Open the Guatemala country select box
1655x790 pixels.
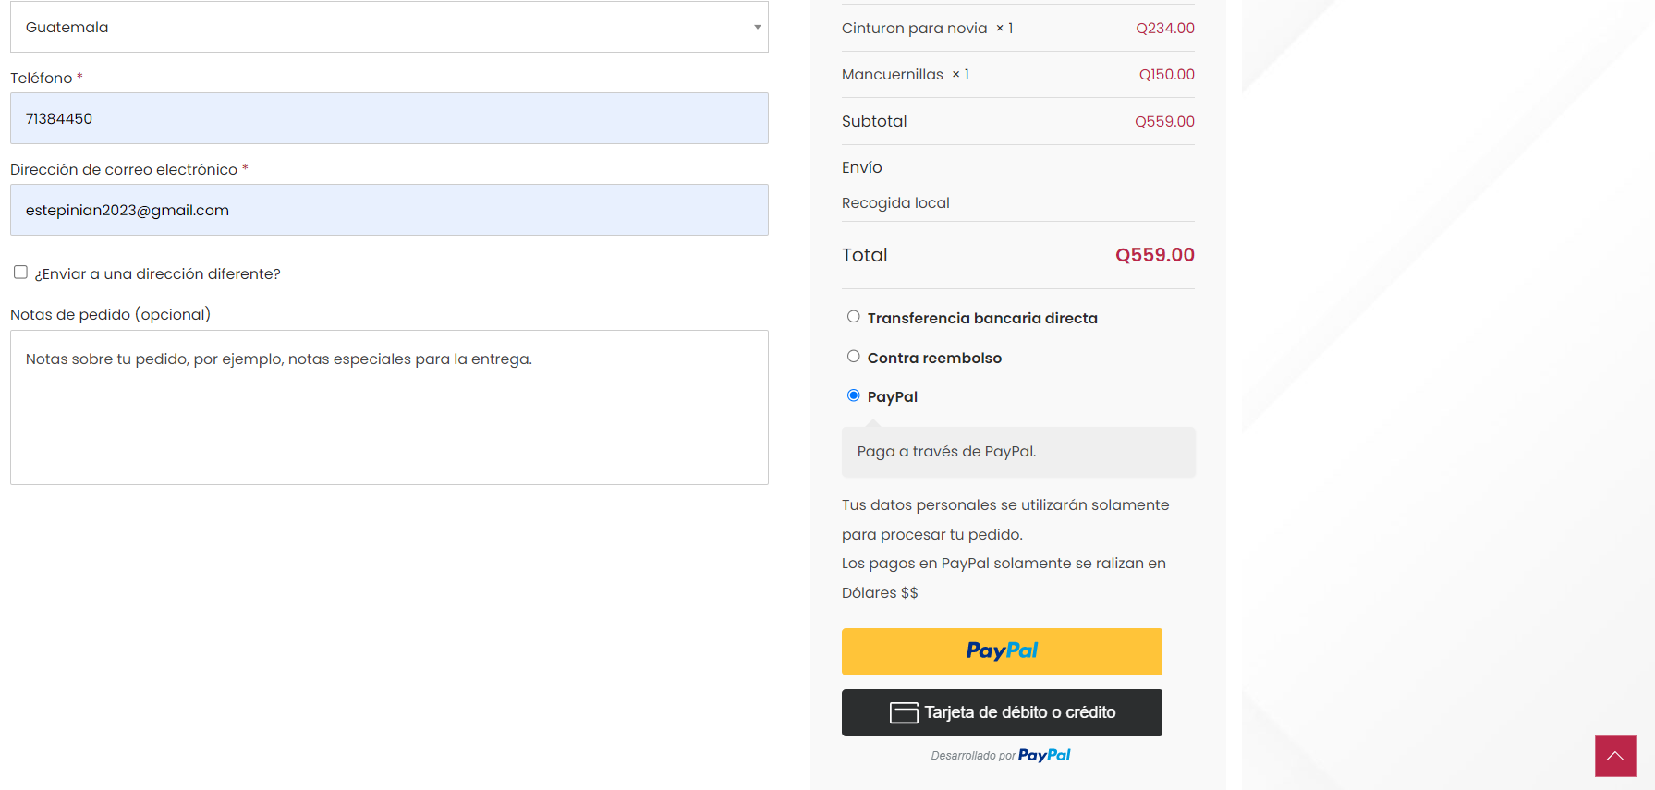(x=388, y=27)
